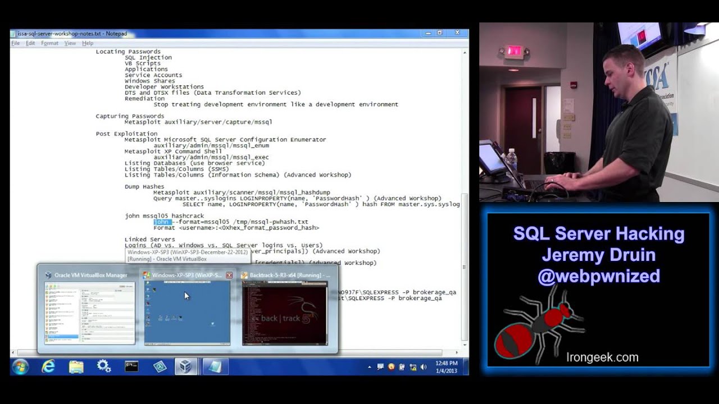
Task: Click the "Remediation" line
Action: pos(145,99)
